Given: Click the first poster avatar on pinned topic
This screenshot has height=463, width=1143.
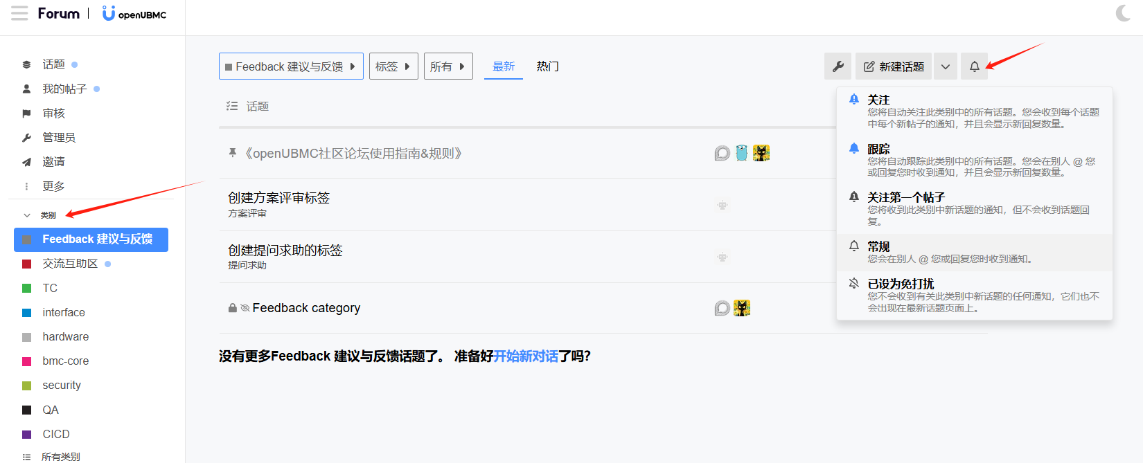Looking at the screenshot, I should pos(722,153).
